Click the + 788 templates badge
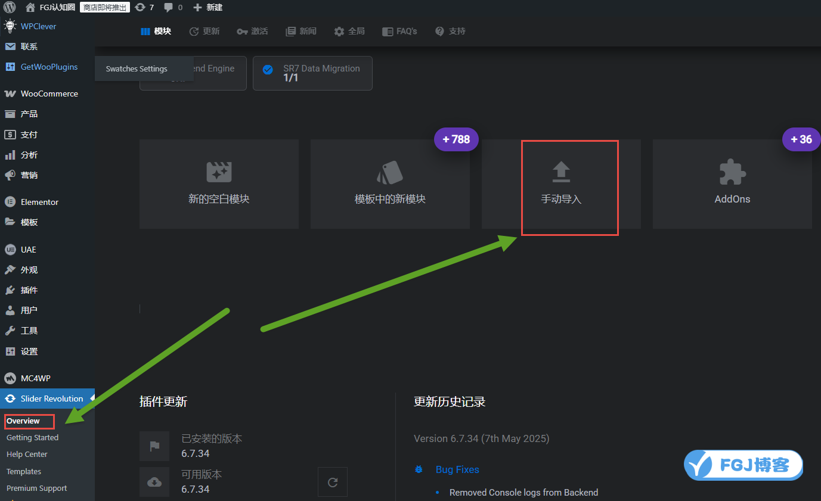The width and height of the screenshot is (821, 501). (x=456, y=139)
